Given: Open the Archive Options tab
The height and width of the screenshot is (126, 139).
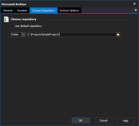Looking at the screenshot, I should point(69,10).
